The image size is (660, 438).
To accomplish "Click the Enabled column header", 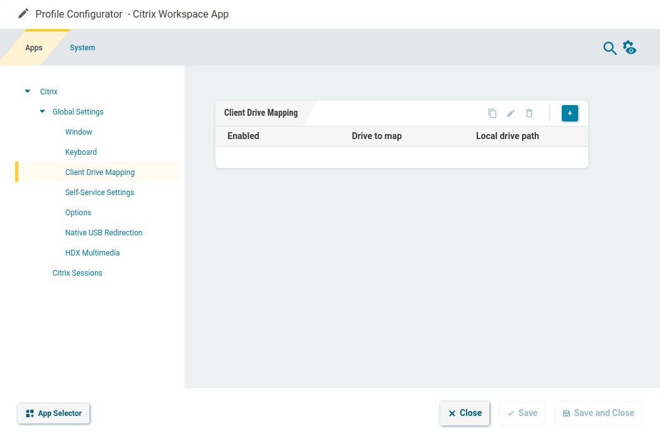I will 243,136.
